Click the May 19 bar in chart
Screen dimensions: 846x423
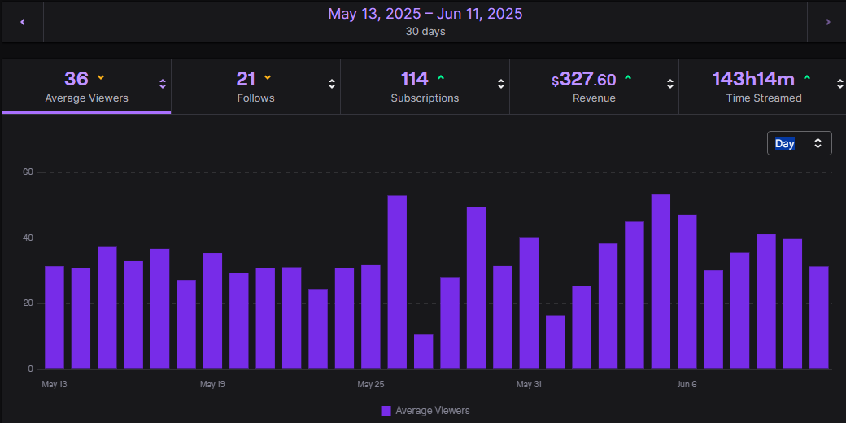coord(212,312)
